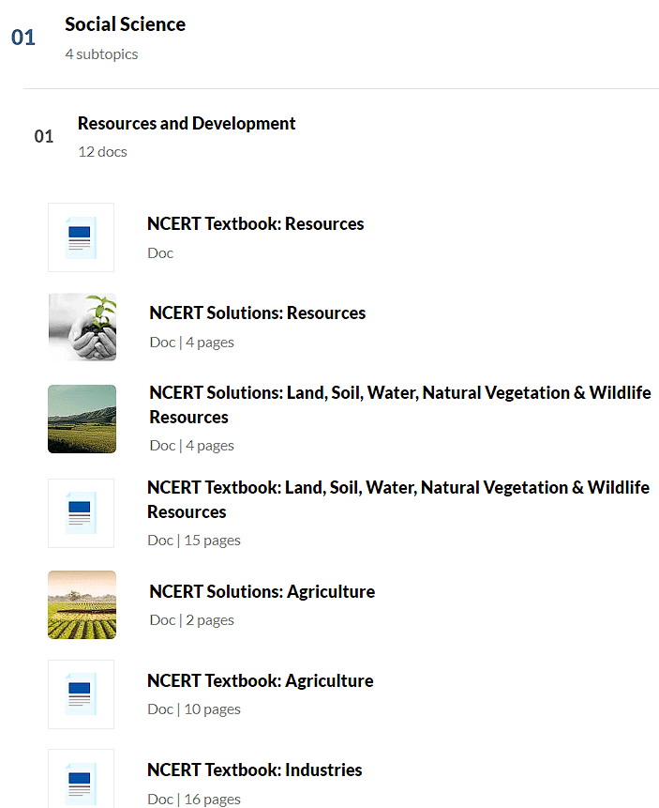
Task: Open NCERT Textbook: Resources link
Action: click(x=255, y=224)
